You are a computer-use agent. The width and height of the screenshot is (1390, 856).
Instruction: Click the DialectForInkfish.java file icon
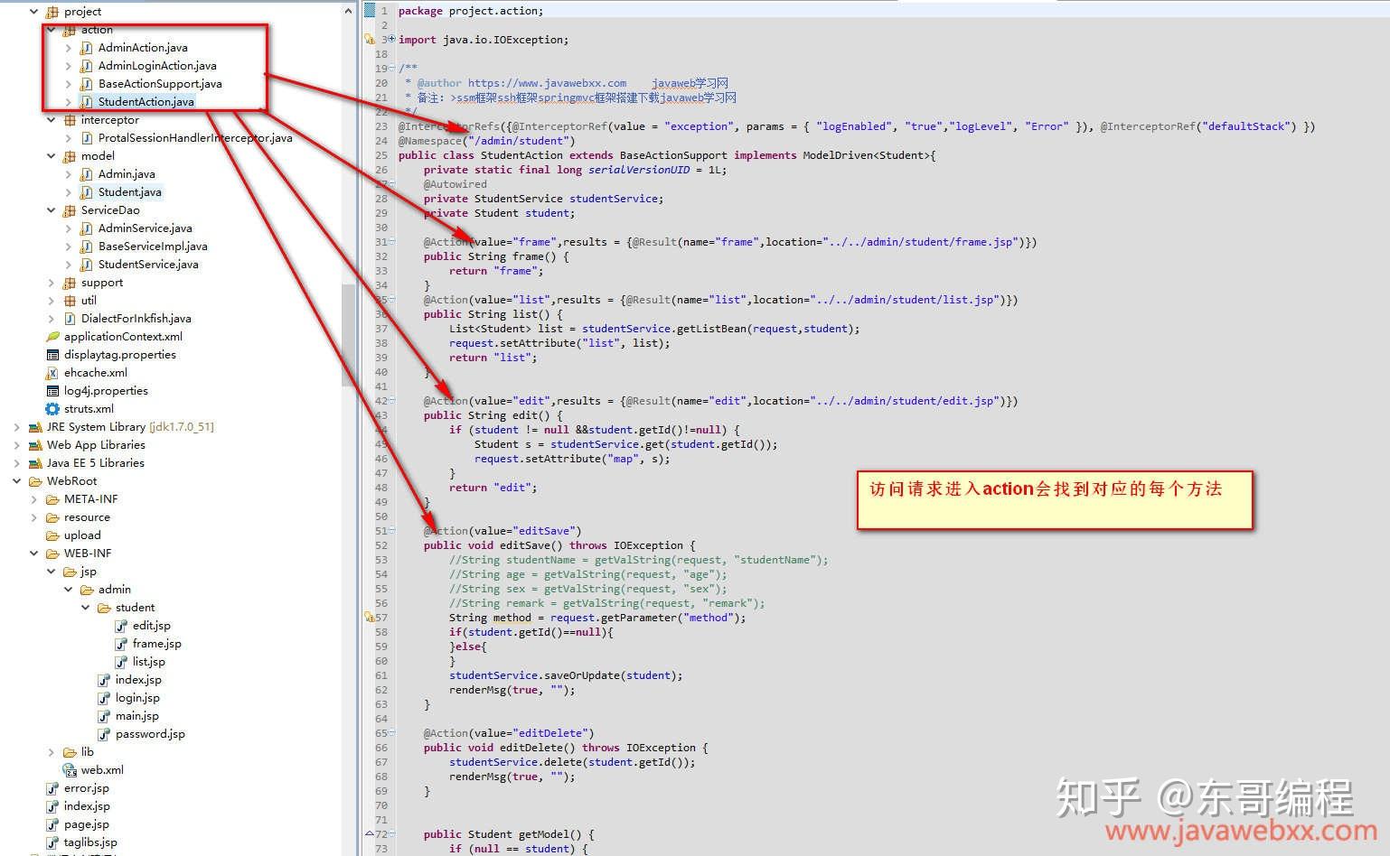click(69, 319)
